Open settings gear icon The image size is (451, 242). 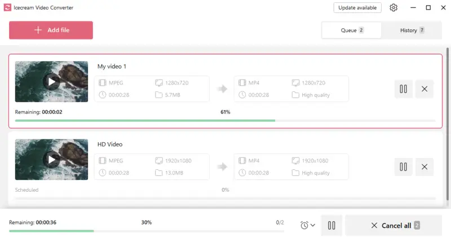pos(393,7)
